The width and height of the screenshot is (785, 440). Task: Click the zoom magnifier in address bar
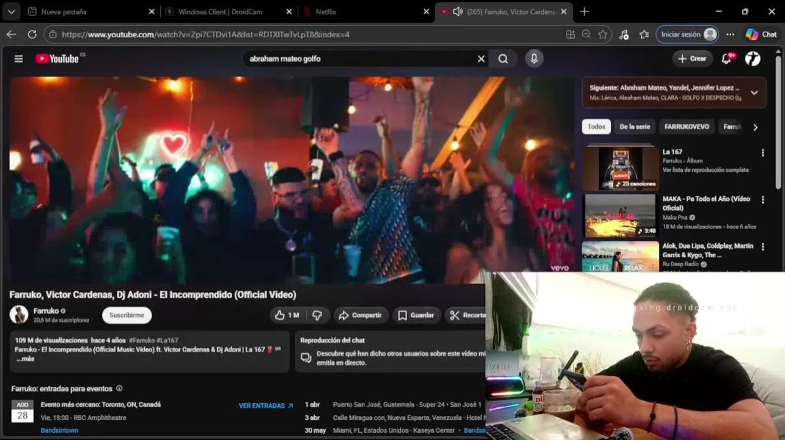click(586, 35)
